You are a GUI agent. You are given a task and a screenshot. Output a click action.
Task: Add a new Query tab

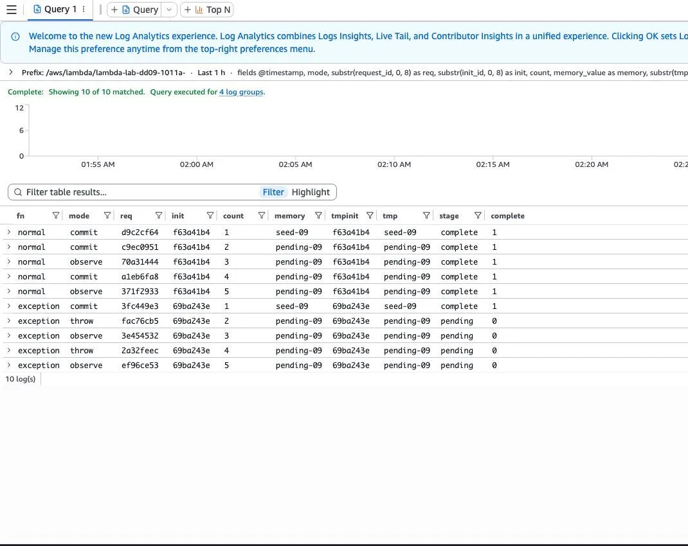pyautogui.click(x=134, y=10)
